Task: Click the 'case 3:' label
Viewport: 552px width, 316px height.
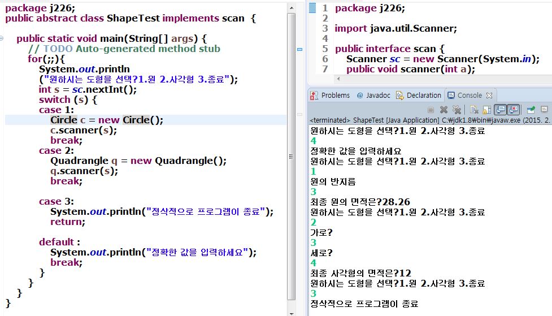Action: [56, 201]
